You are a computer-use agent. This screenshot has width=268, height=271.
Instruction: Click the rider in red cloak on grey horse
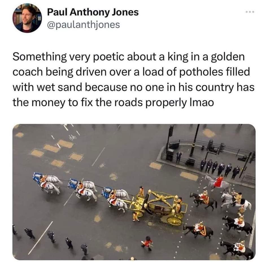click(x=218, y=183)
